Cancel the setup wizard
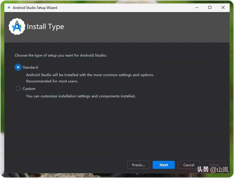Screen dimensions: 234x178 point(189,165)
